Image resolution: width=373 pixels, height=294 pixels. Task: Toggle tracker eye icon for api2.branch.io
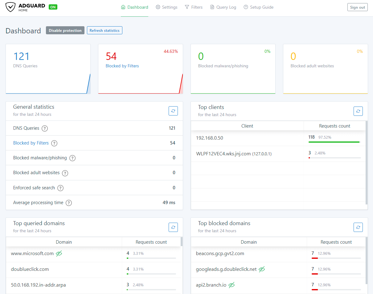point(232,285)
